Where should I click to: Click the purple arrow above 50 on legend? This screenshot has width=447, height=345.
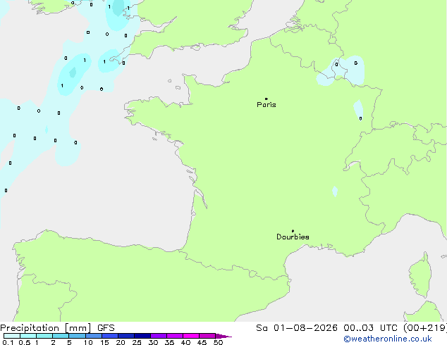pos(223,336)
